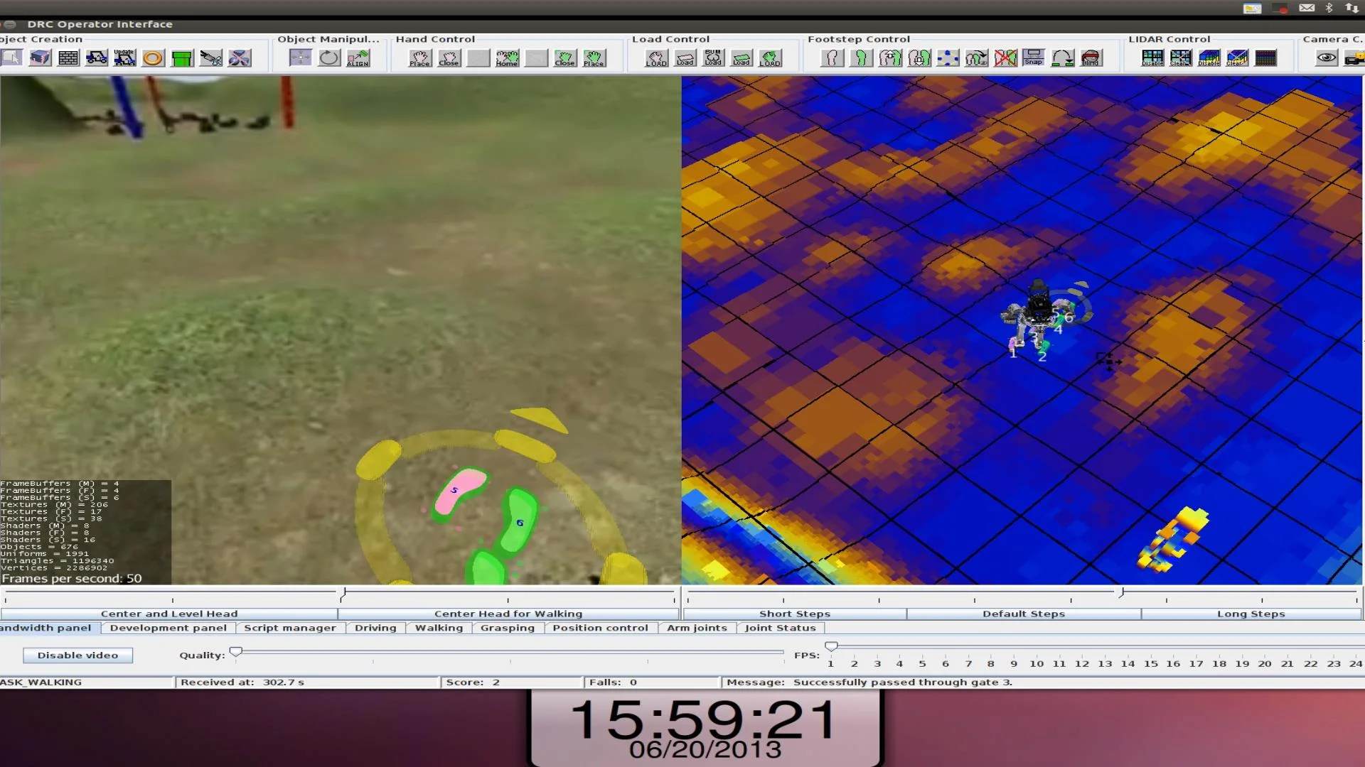Viewport: 1365px width, 767px height.
Task: Open the Position control tab
Action: click(x=601, y=628)
